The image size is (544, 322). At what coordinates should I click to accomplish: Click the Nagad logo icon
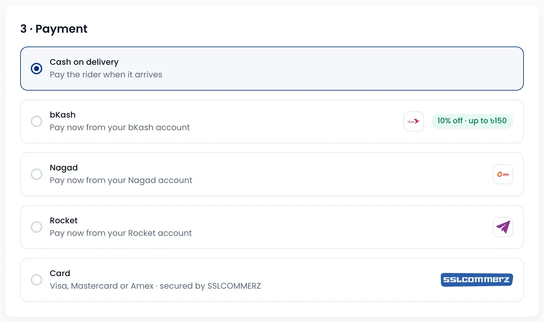pos(503,174)
